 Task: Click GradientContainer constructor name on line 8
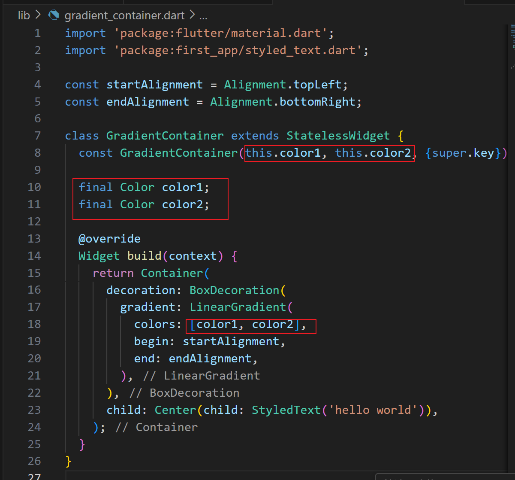[178, 153]
